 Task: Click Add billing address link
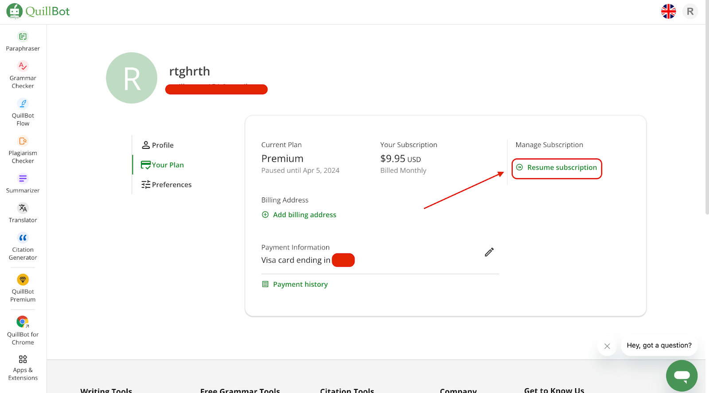coord(299,215)
